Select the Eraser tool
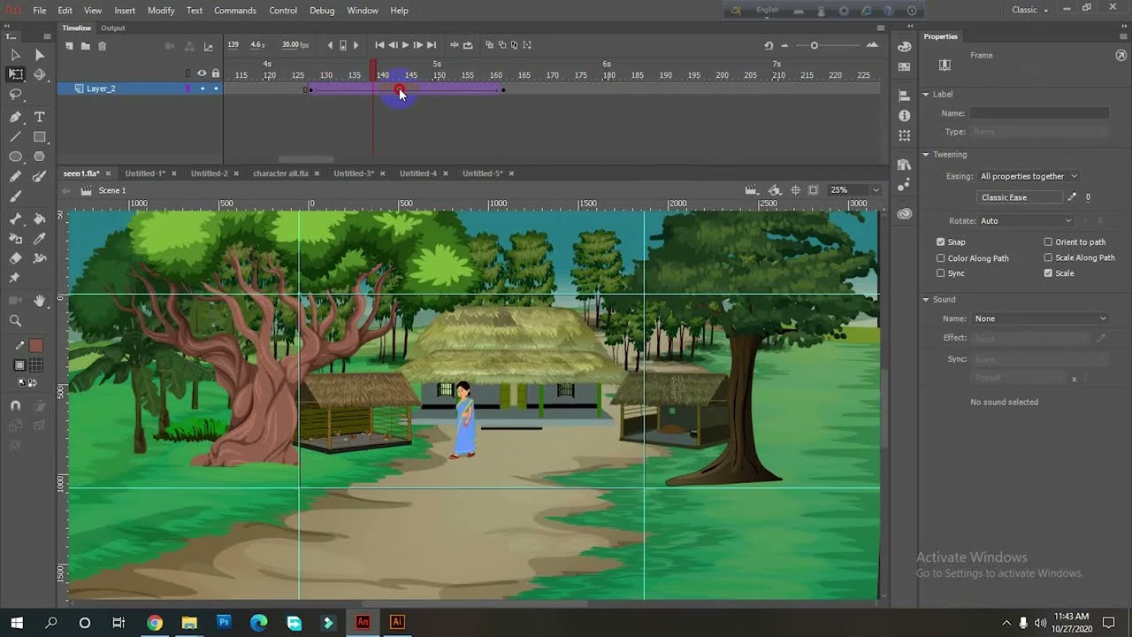Screen dimensions: 1132x637 (16, 258)
